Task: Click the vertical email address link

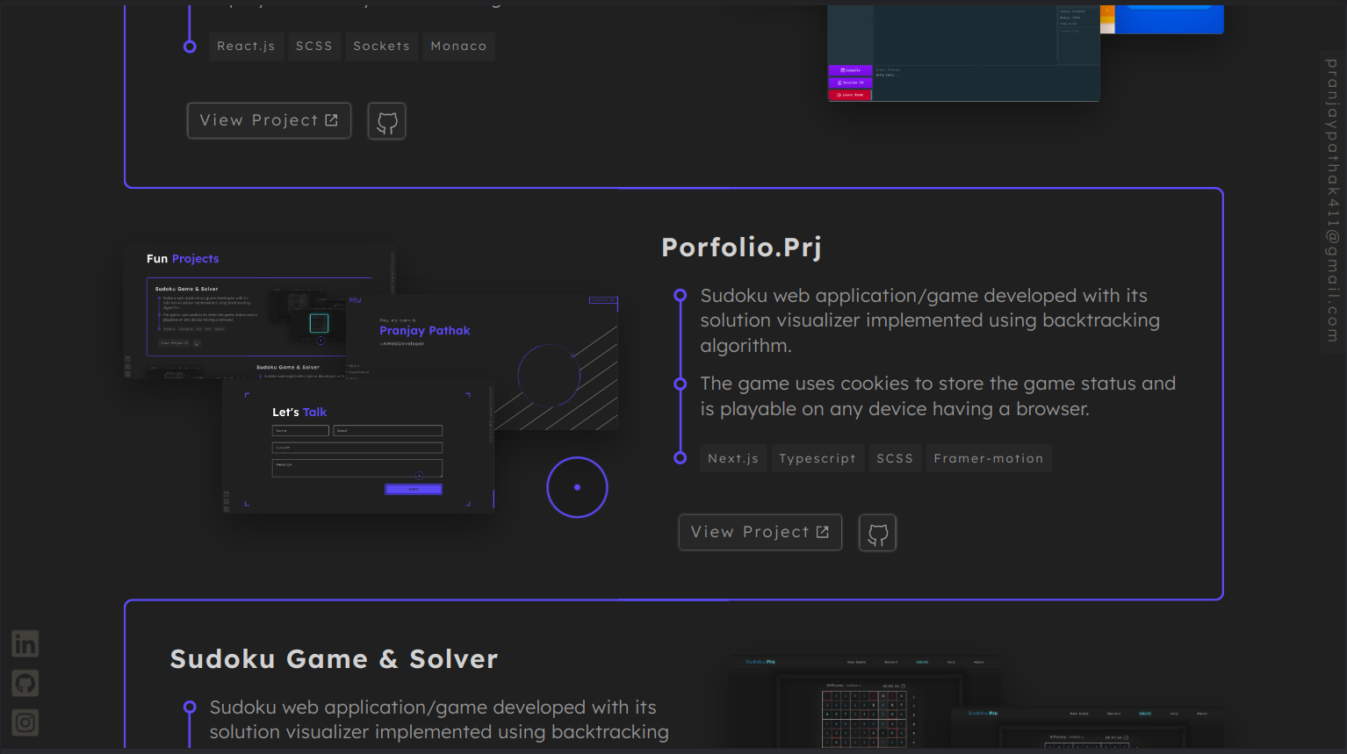Action: (x=1332, y=200)
